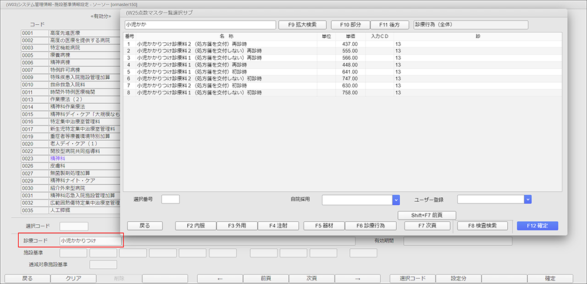Click the F10 部分 button

coord(350,25)
